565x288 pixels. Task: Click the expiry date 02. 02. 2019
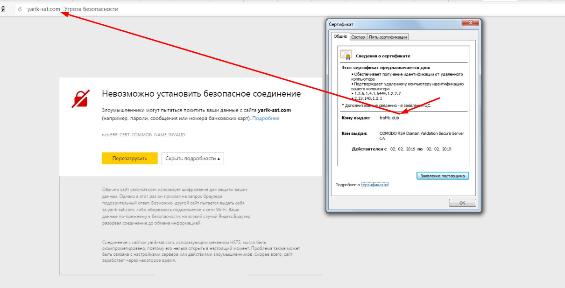pyautogui.click(x=438, y=149)
